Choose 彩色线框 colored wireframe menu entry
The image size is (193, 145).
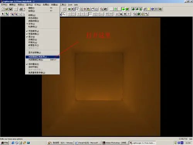pos(42,18)
